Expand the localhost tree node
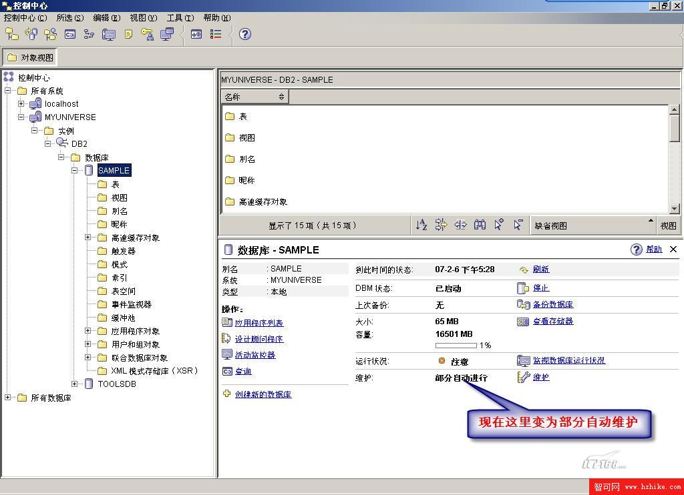The width and height of the screenshot is (684, 495). point(21,103)
